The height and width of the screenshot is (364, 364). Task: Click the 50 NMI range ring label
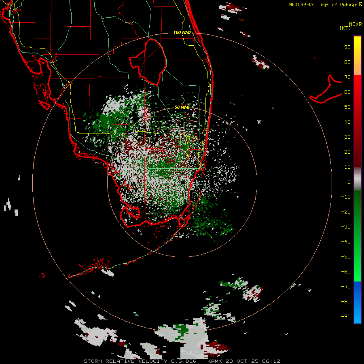(182, 107)
